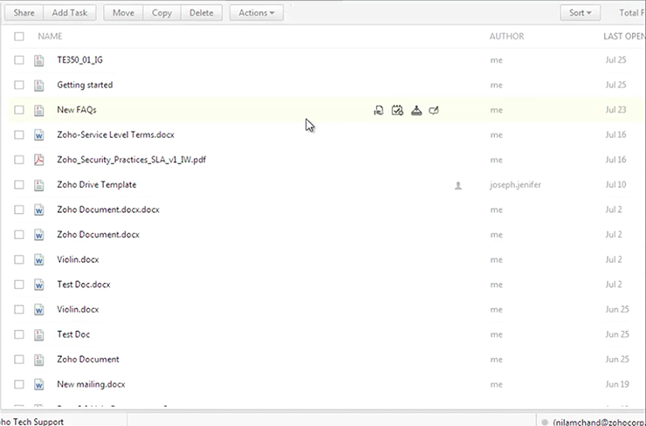Click the Jul 23 date of New FAQs
Viewport: 646px width, 426px height.
[616, 110]
